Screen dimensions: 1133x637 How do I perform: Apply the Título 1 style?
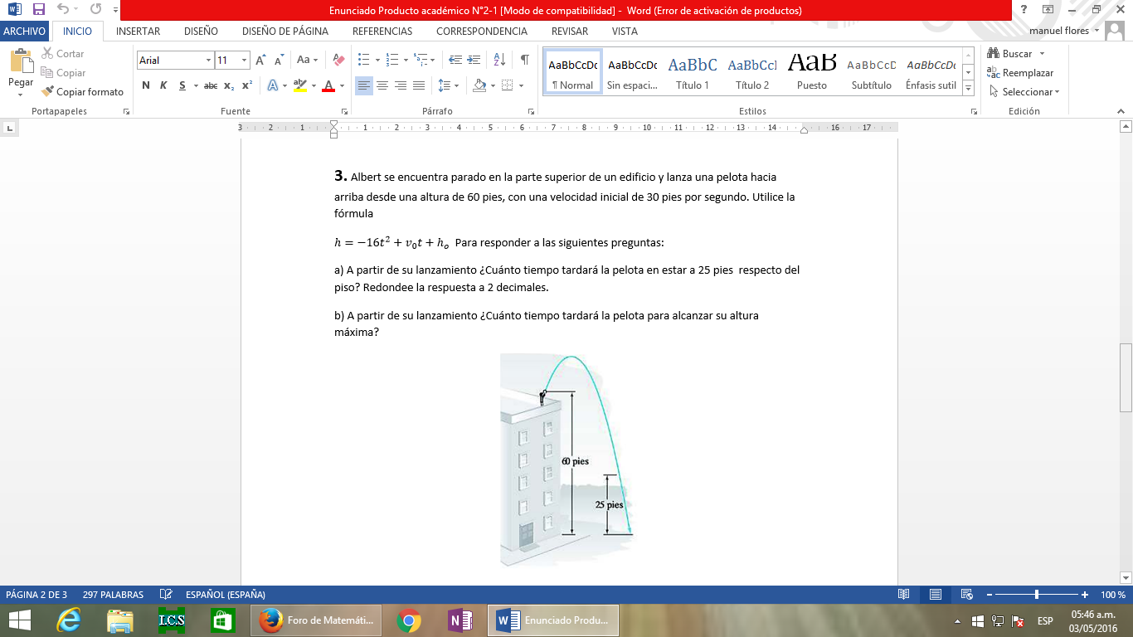(x=693, y=72)
